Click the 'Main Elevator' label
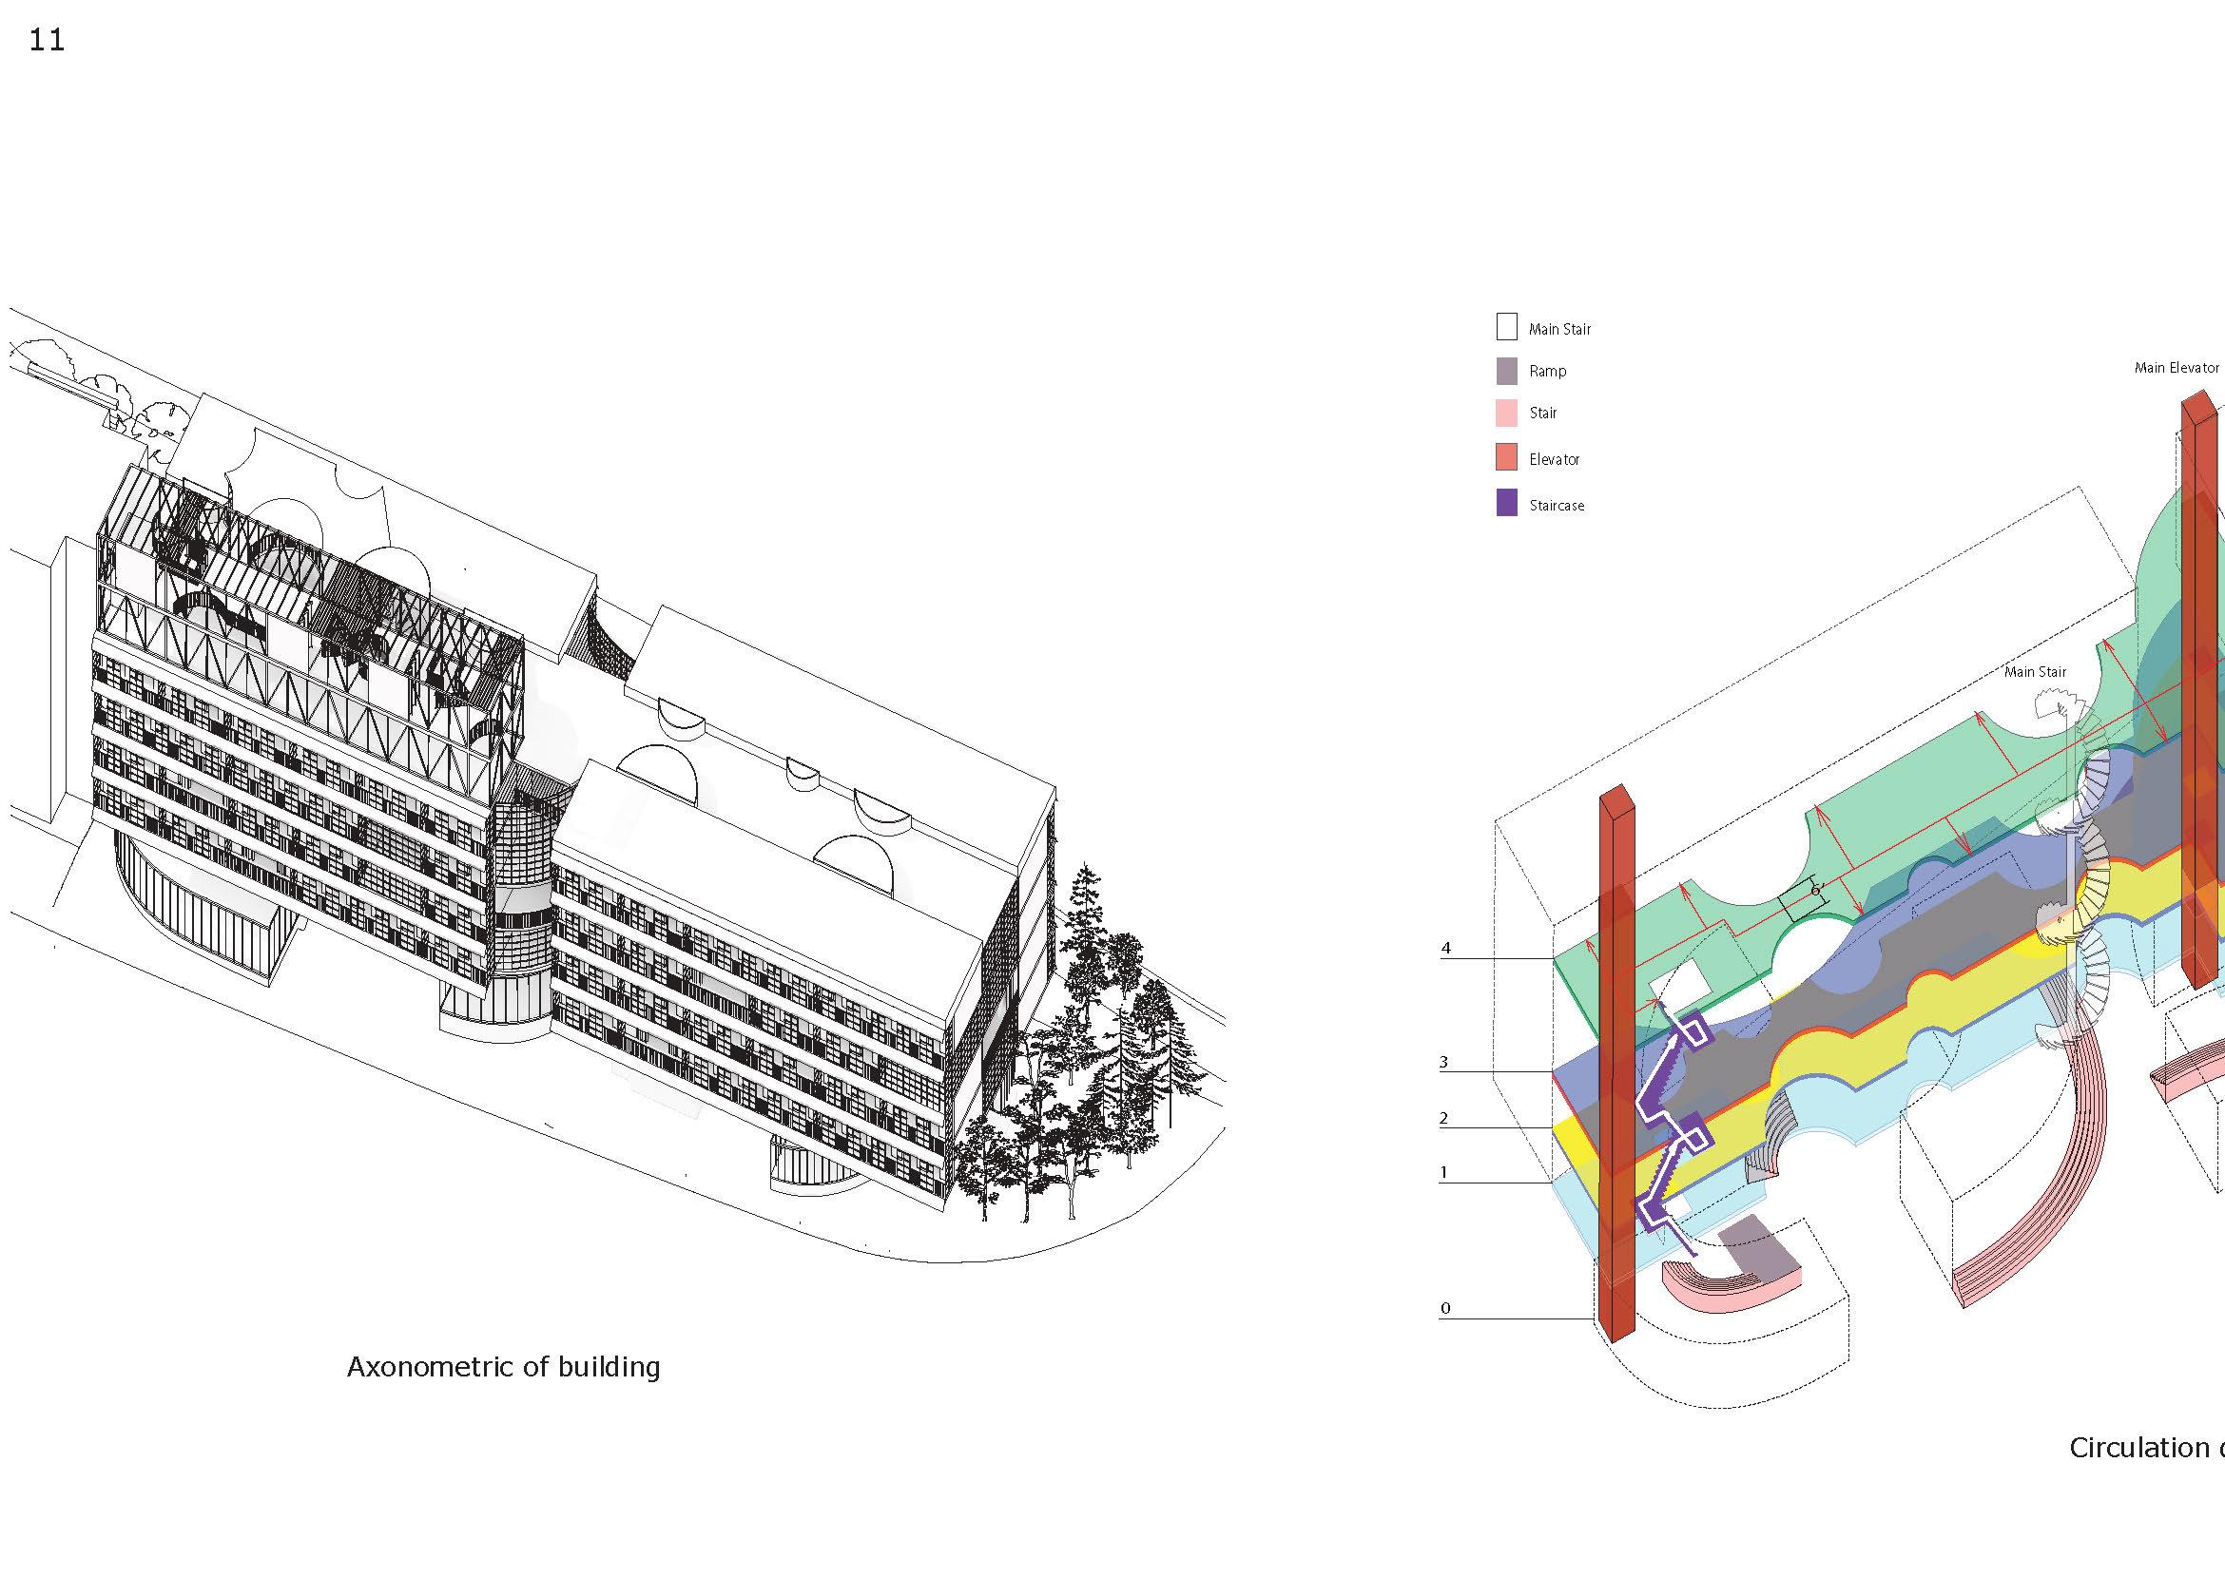 (x=2176, y=368)
